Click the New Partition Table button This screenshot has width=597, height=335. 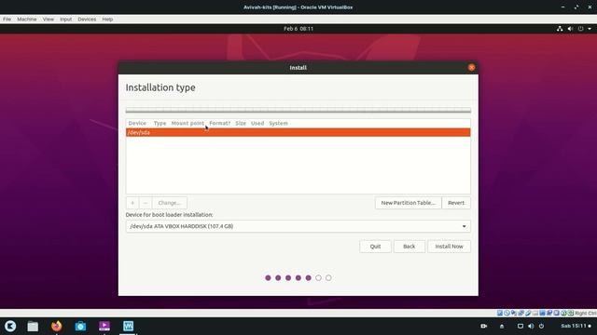pyautogui.click(x=409, y=203)
